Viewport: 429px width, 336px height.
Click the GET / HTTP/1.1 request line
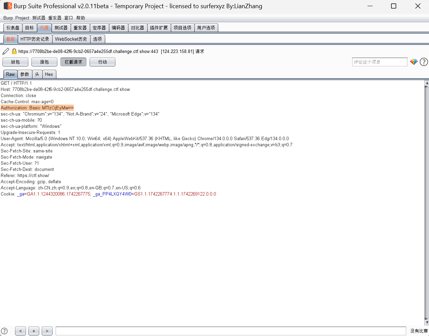tap(16, 83)
